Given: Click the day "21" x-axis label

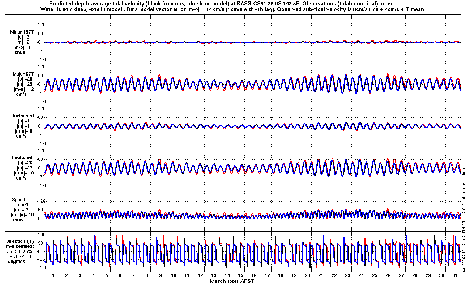Looking at the screenshot, I should click(321, 276).
